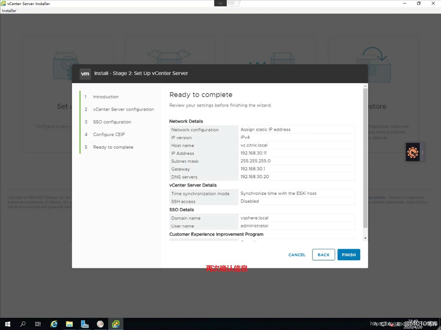Click the Ready to complete page title
Viewport: 441px width, 330px height.
[201, 95]
